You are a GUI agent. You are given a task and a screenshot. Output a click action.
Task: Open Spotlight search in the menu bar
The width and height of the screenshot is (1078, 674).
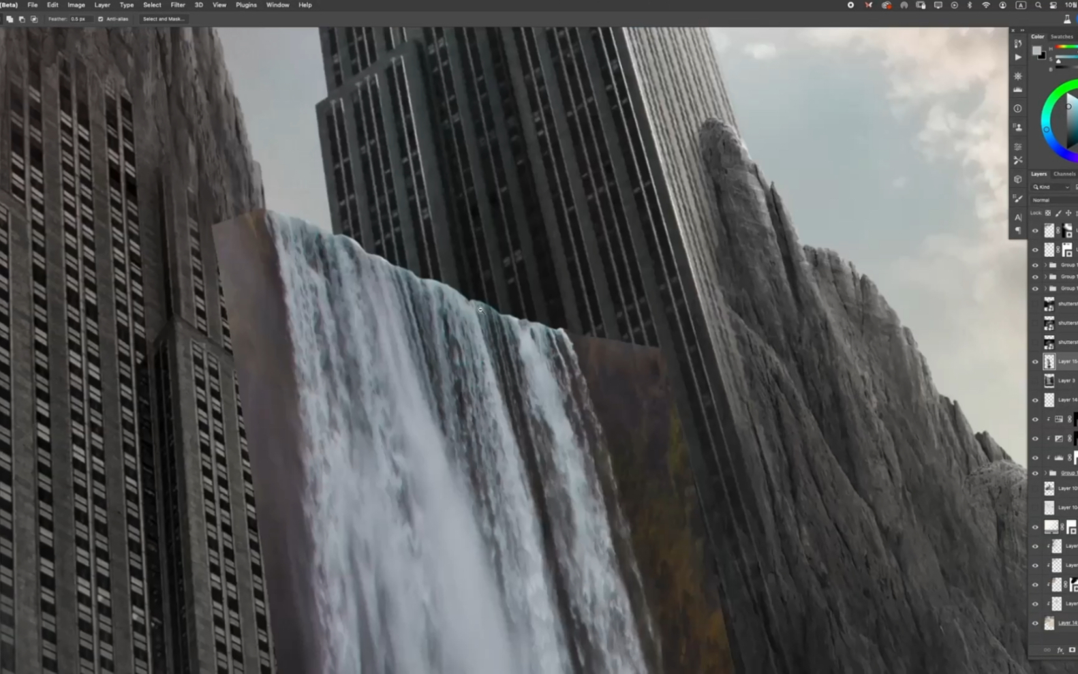[x=1038, y=5]
